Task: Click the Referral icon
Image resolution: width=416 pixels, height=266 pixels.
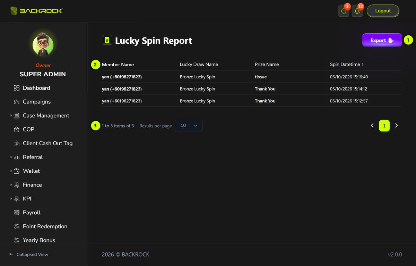Action: coord(17,157)
